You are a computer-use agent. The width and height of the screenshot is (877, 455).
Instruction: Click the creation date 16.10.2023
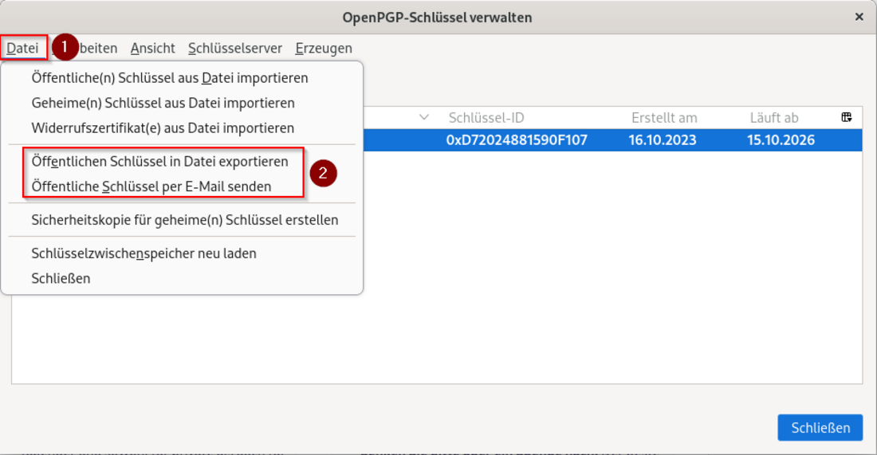663,140
